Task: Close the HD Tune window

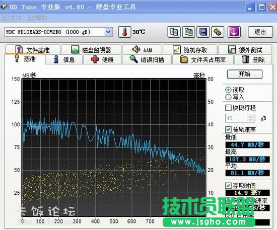Action: (x=273, y=7)
